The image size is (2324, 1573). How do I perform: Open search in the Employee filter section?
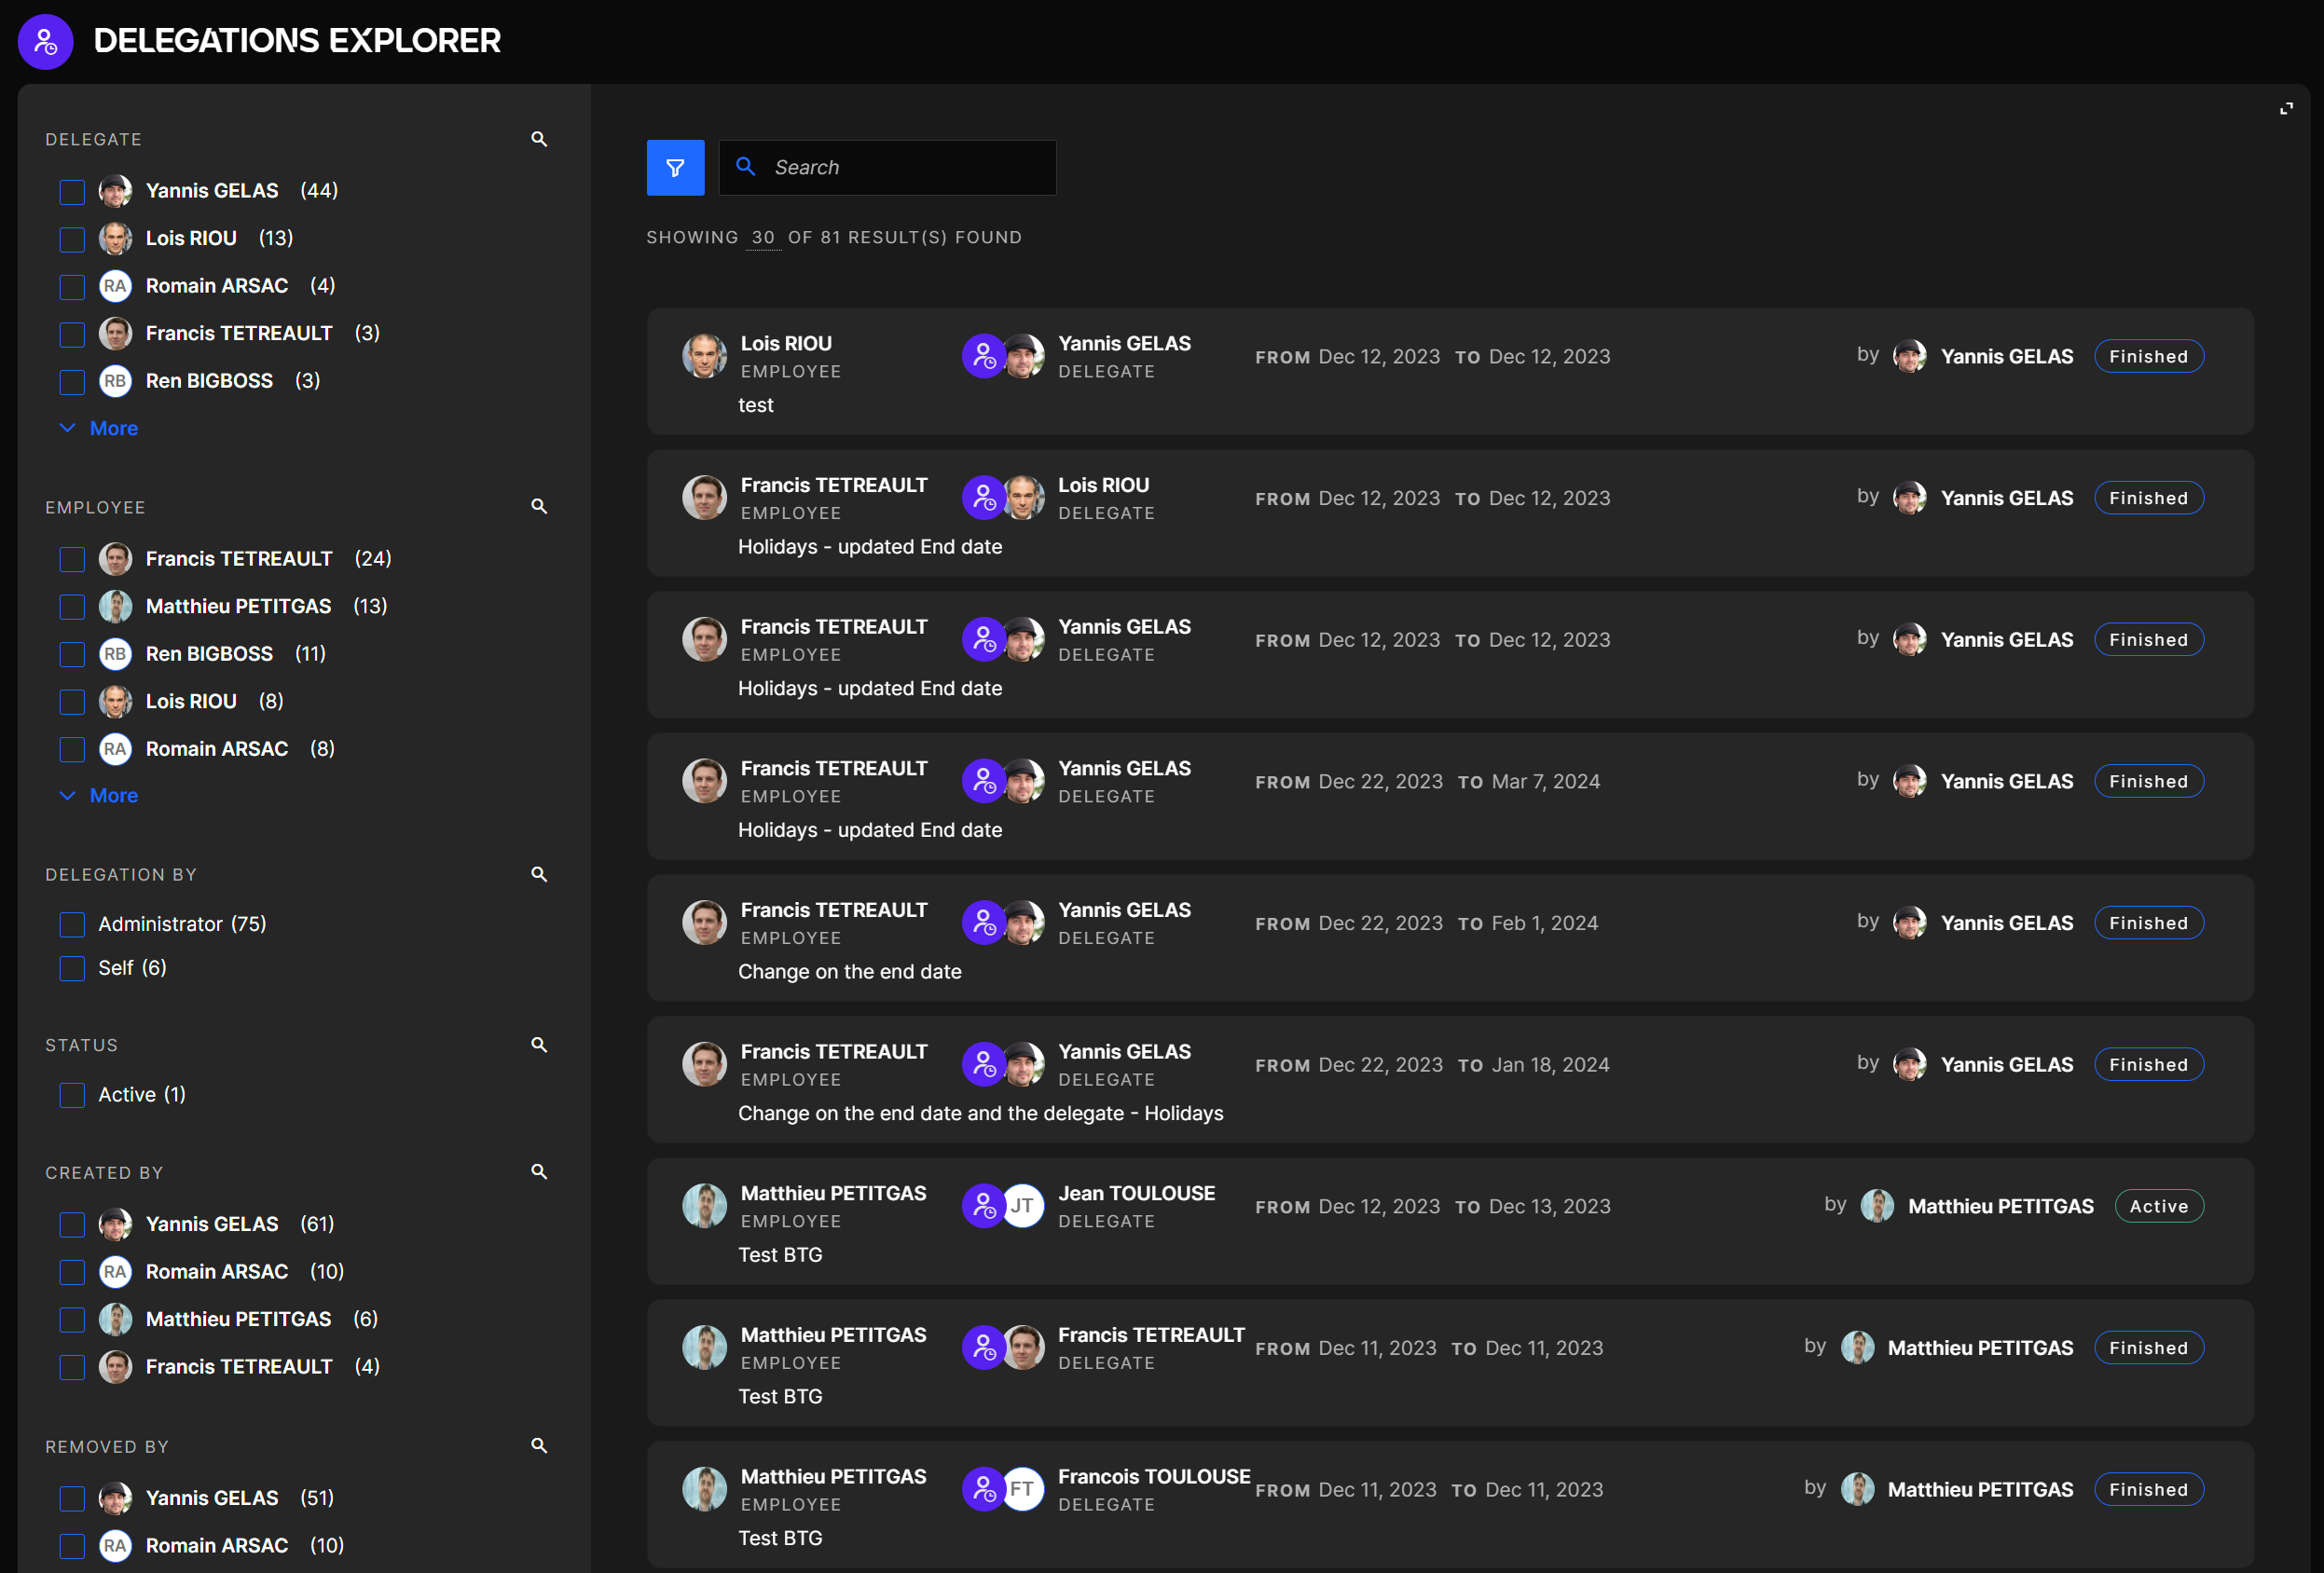pos(539,507)
